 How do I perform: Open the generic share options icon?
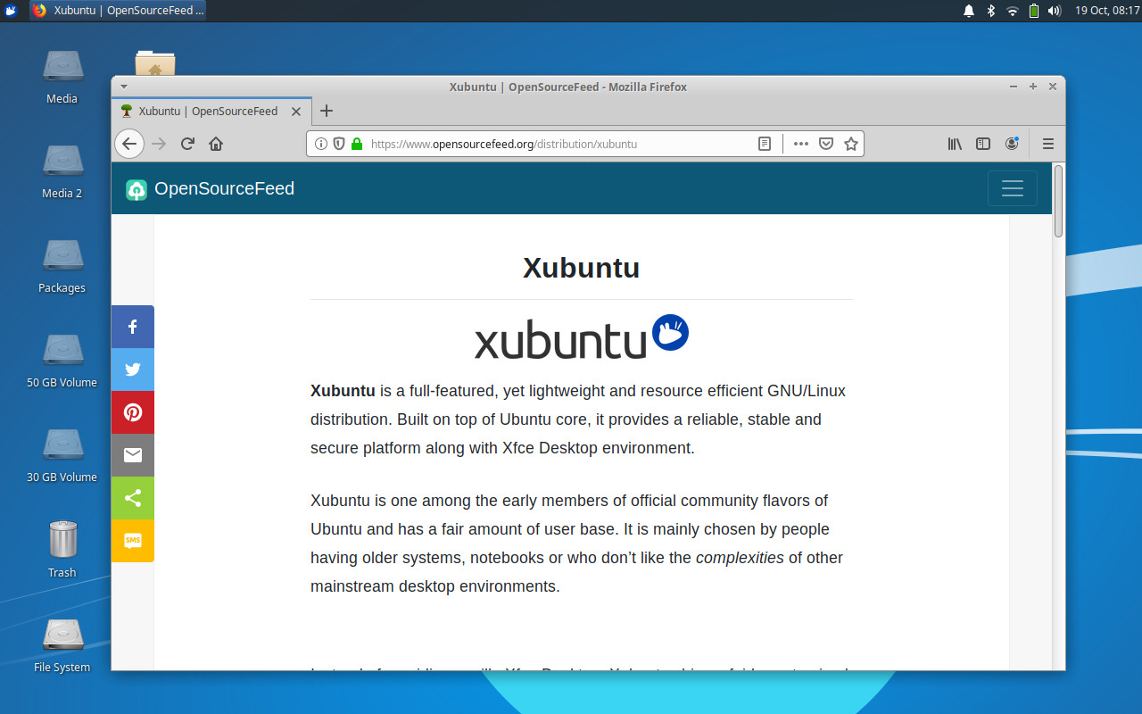pyautogui.click(x=132, y=498)
